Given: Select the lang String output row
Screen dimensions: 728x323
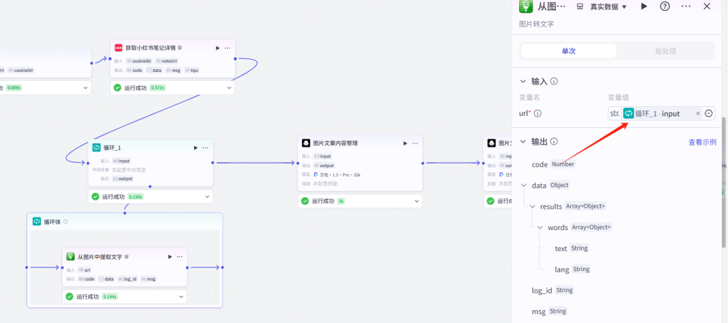Looking at the screenshot, I should pyautogui.click(x=572, y=269).
